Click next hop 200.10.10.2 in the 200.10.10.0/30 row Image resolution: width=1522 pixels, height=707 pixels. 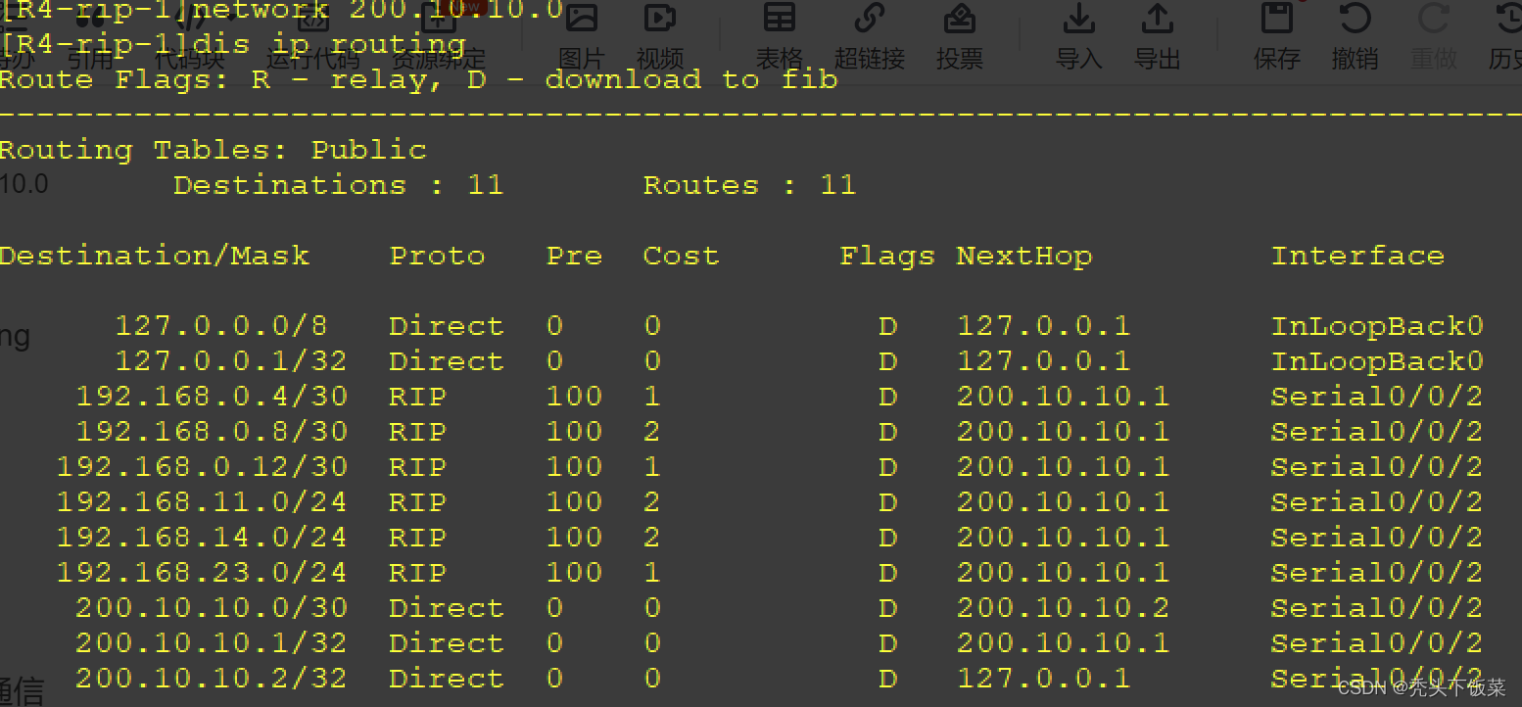click(x=1063, y=608)
